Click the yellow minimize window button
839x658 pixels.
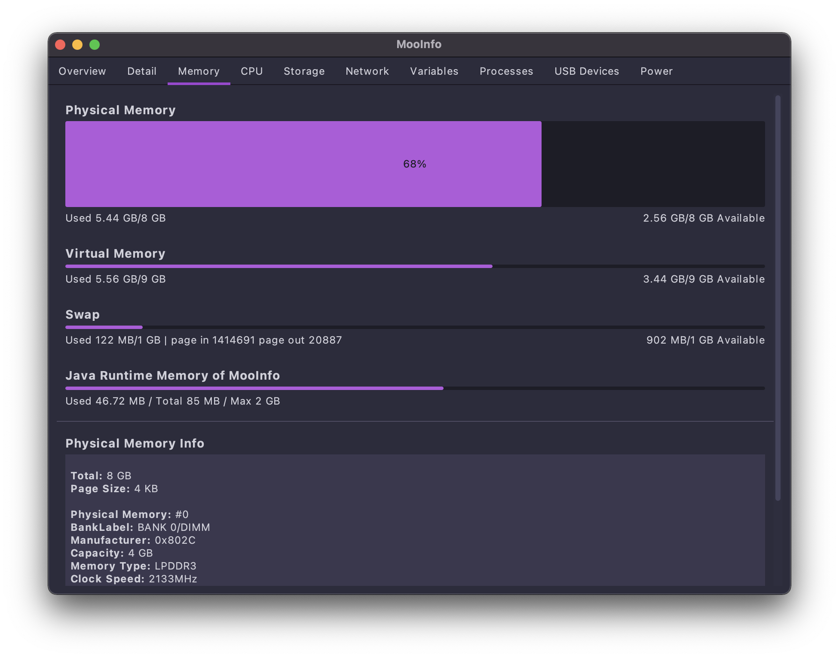pyautogui.click(x=77, y=45)
